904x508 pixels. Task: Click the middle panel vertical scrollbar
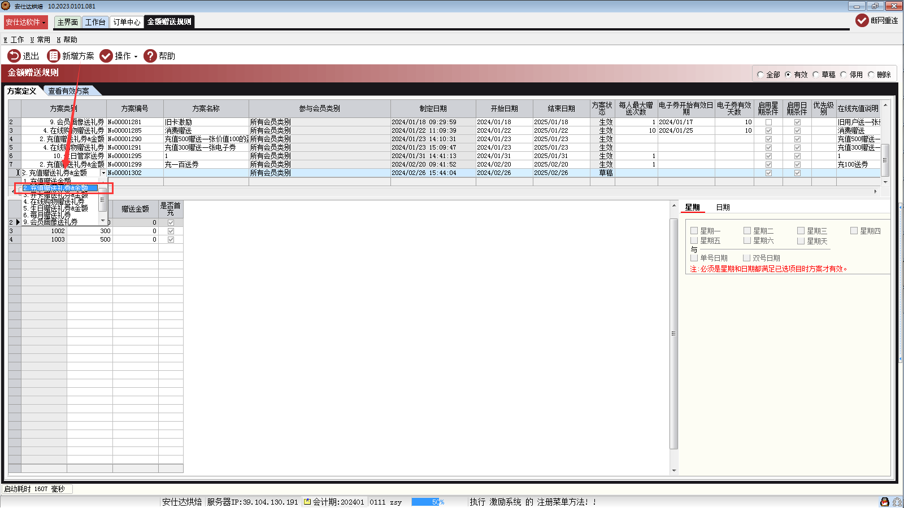[x=673, y=334]
